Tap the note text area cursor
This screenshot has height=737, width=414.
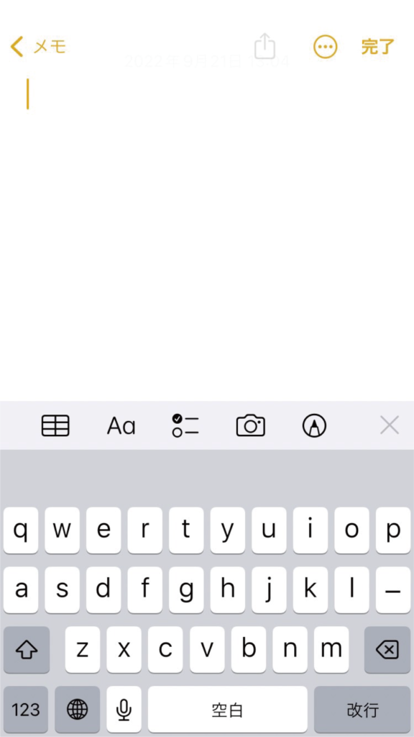pyautogui.click(x=28, y=94)
